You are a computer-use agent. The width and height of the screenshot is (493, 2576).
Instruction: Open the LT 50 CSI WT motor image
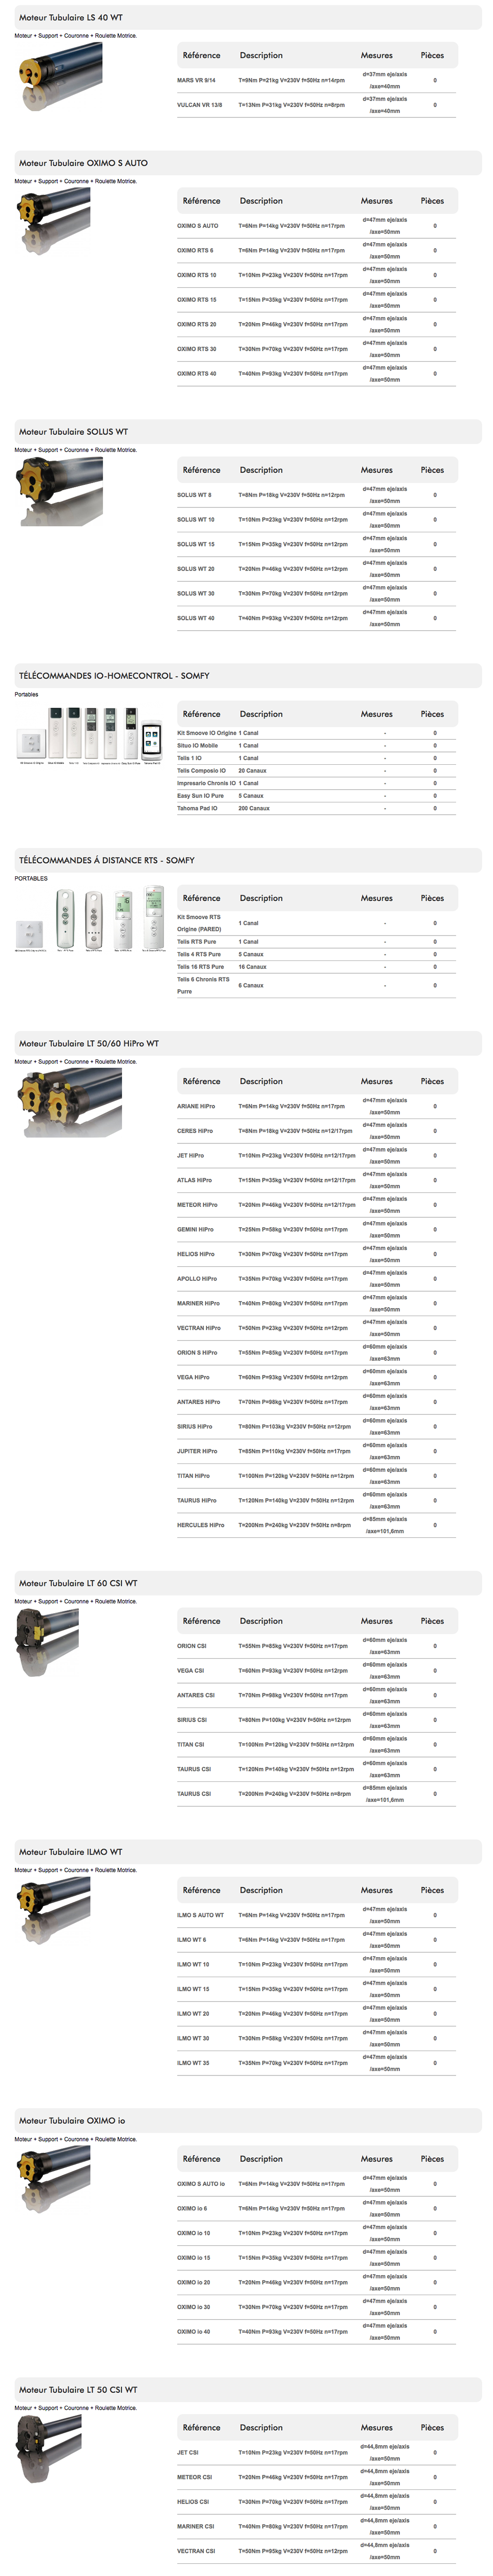coord(47,2450)
